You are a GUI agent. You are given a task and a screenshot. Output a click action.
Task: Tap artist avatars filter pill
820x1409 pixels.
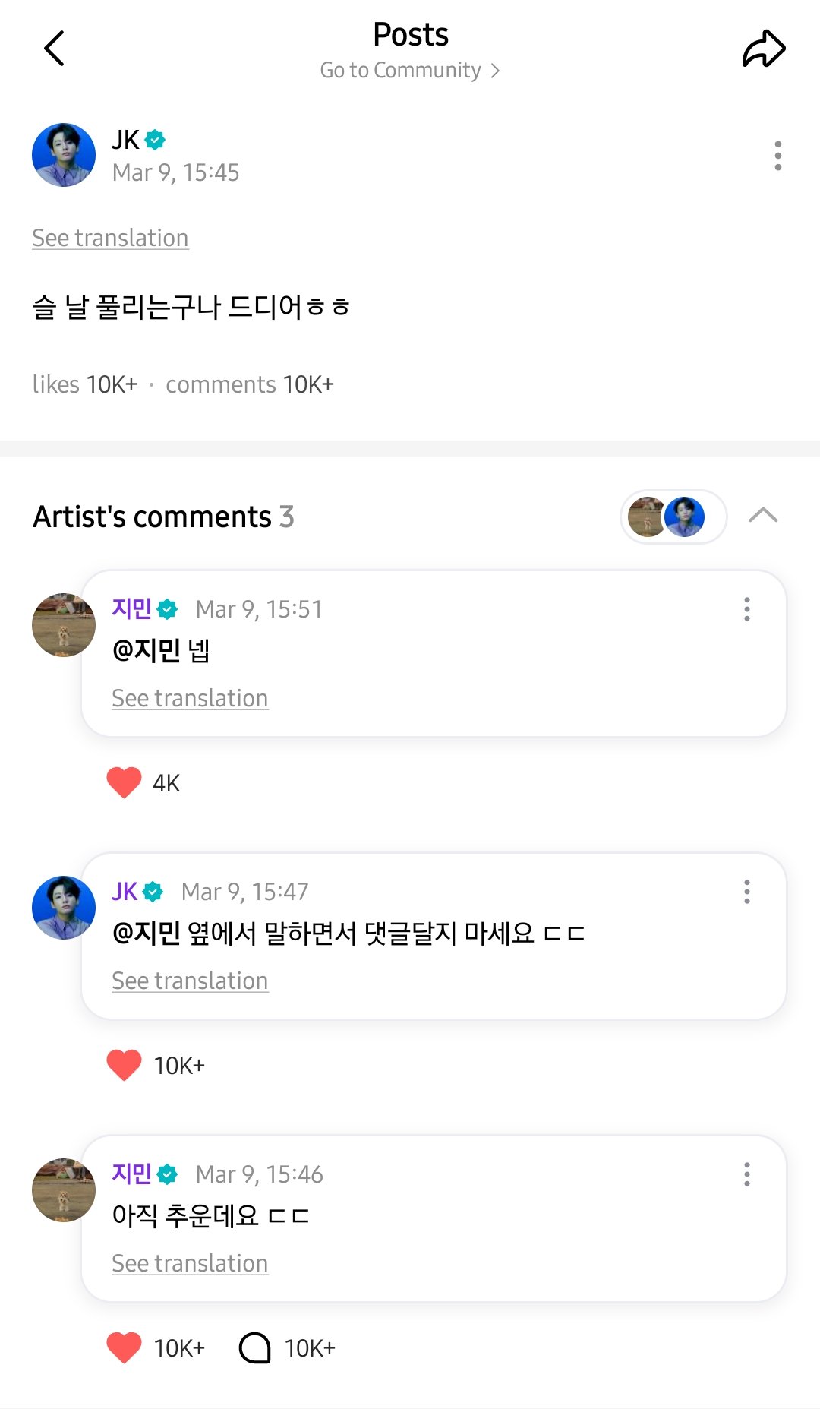coord(673,517)
